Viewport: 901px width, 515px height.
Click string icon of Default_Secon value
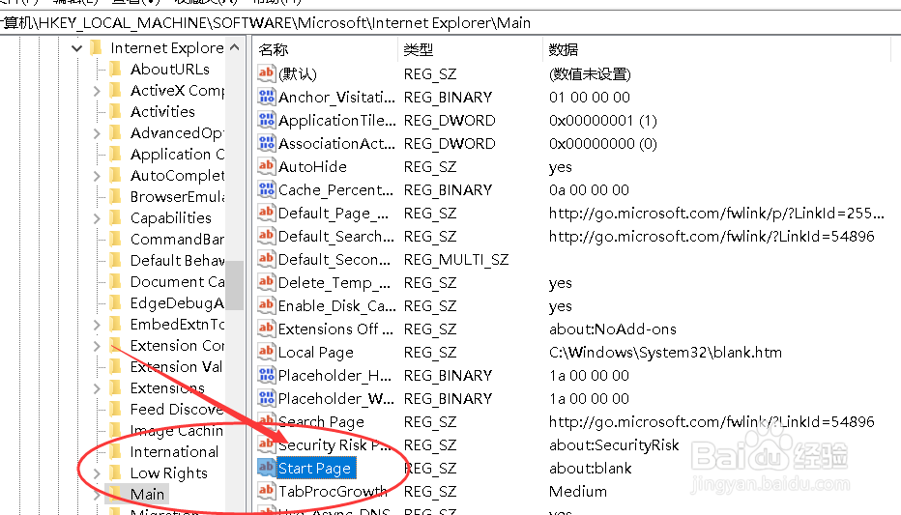[266, 259]
